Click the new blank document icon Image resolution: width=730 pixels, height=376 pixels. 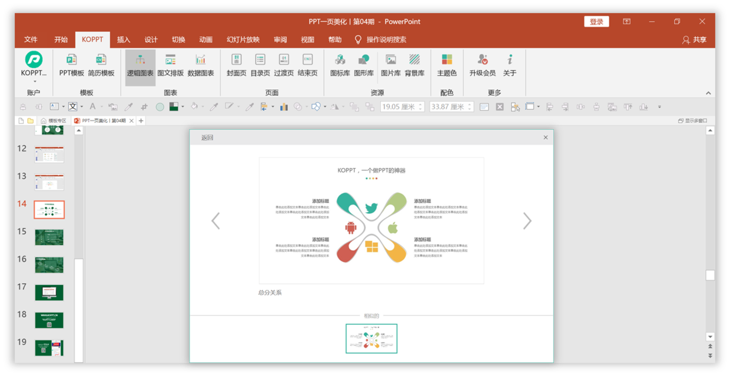coord(21,120)
